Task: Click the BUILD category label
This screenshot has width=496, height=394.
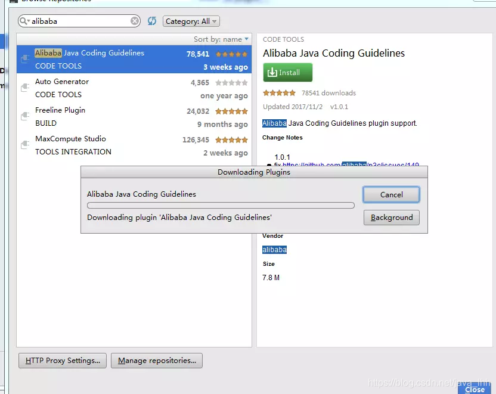Action: click(46, 123)
